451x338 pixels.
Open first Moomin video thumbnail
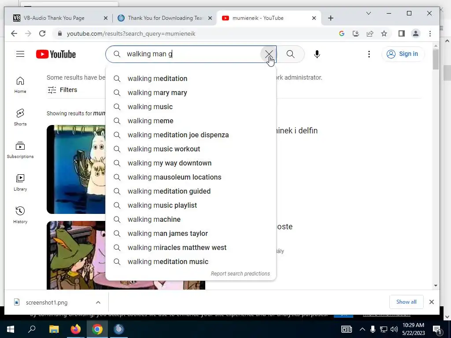(76, 169)
